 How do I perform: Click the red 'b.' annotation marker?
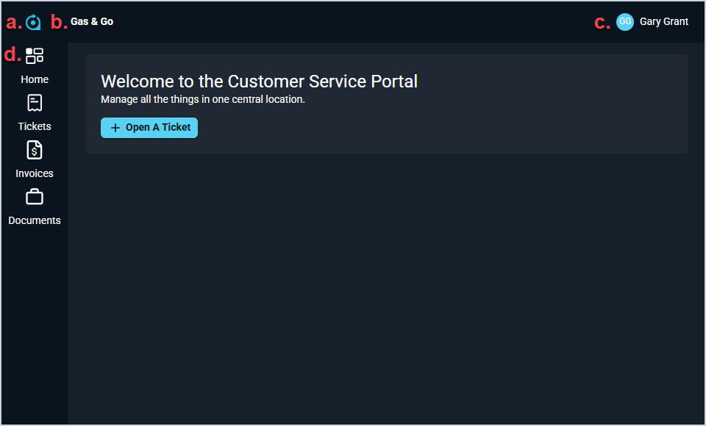pyautogui.click(x=59, y=22)
